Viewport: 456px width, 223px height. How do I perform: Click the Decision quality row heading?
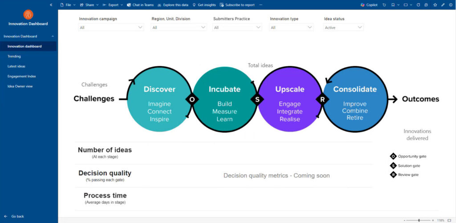click(x=105, y=173)
